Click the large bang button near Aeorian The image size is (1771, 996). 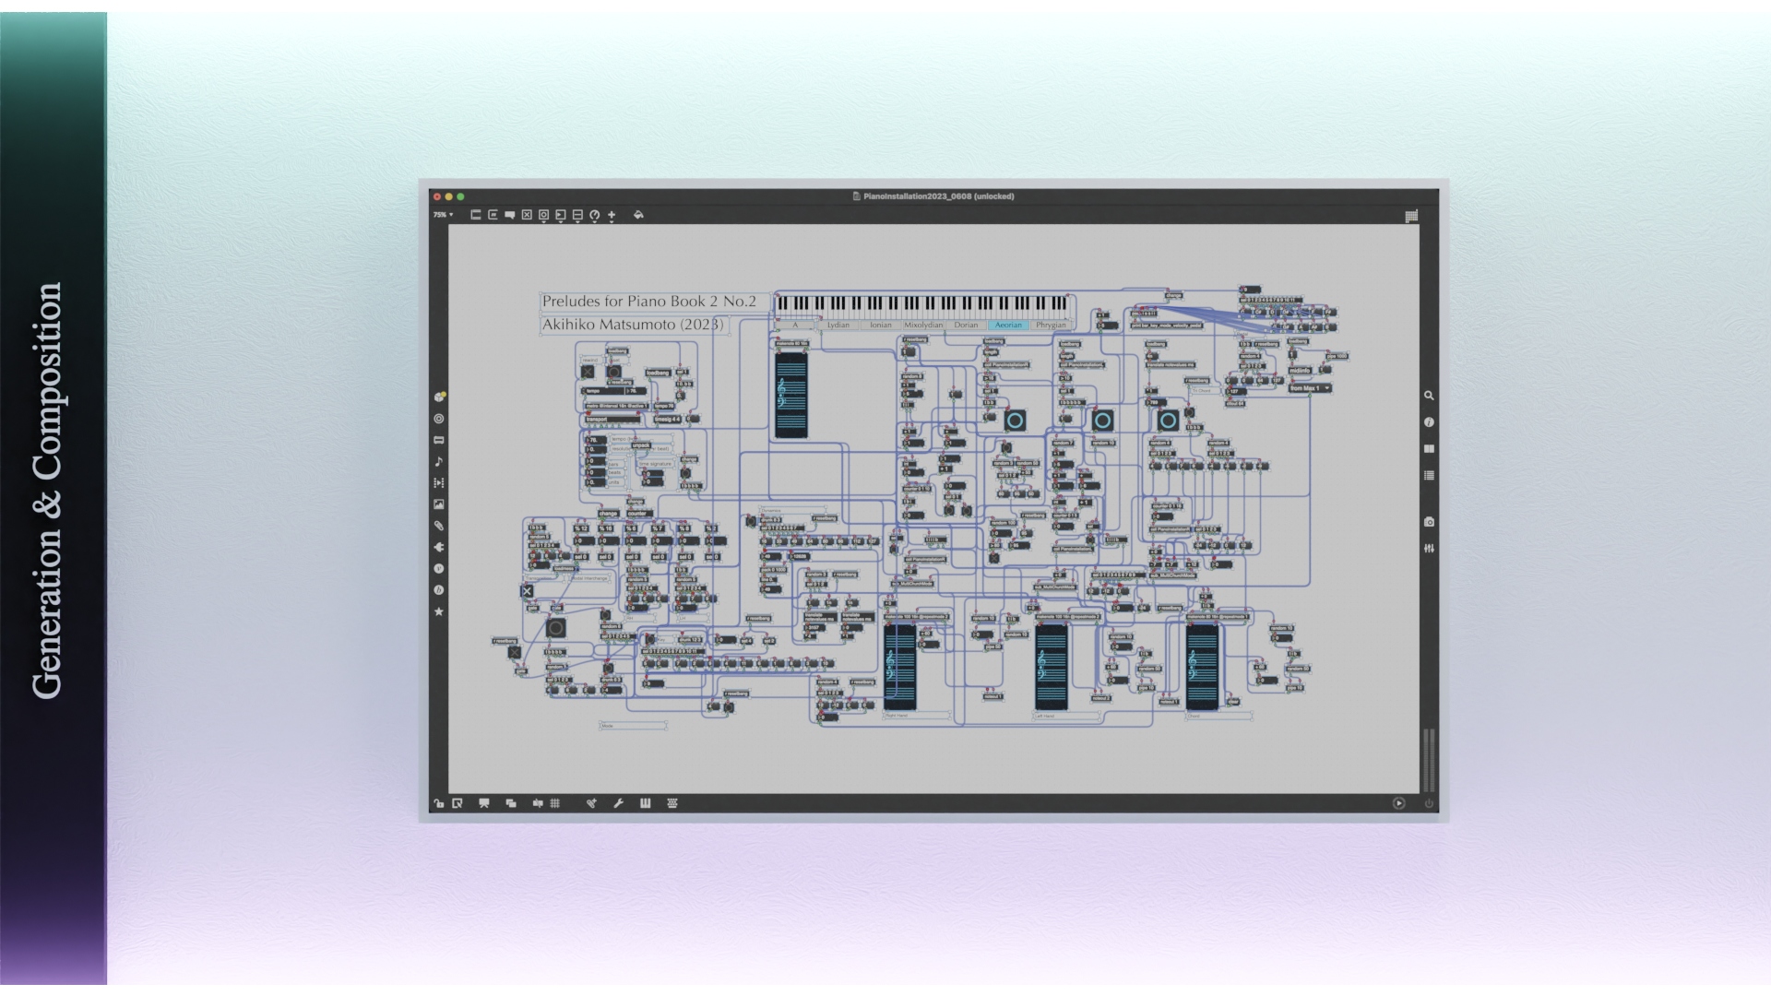point(1015,421)
